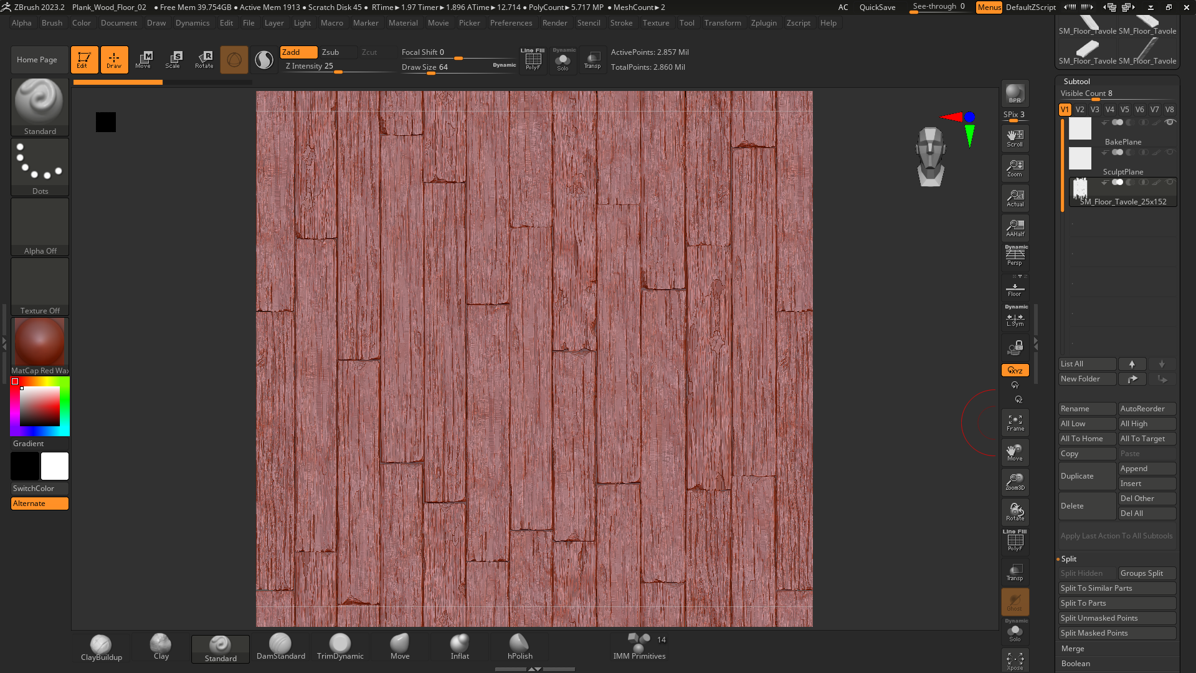Click the BPR render icon
The width and height of the screenshot is (1196, 673).
(x=1015, y=93)
